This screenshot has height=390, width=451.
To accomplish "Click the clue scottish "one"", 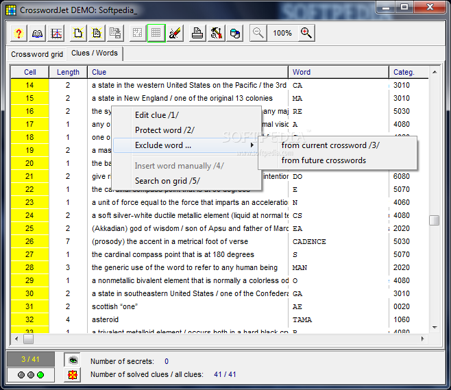I will point(114,306).
